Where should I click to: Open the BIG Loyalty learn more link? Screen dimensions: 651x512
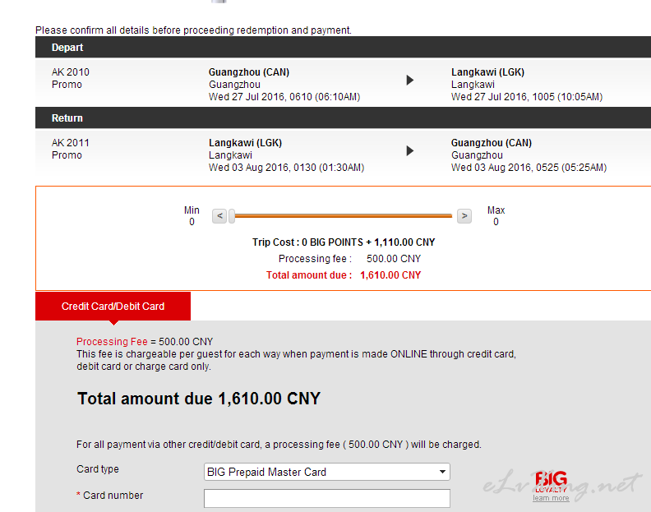click(551, 498)
